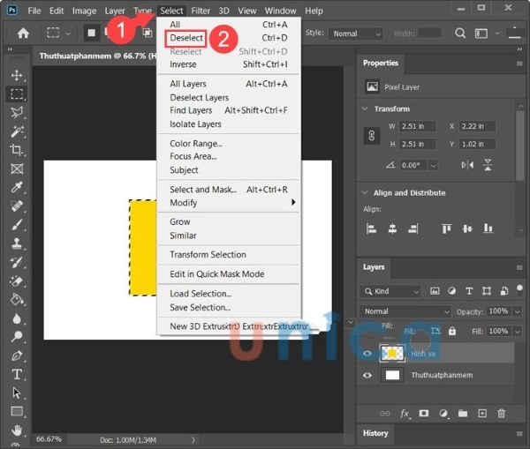Hide the Hinh ve layer
Image resolution: width=530 pixels, height=449 pixels.
(367, 353)
